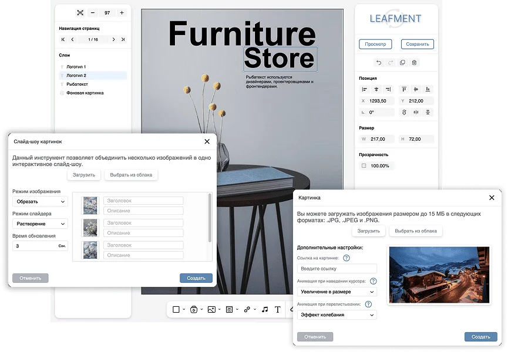The image size is (508, 352).
Task: Duplicate the selected element with the copy icon
Action: [x=402, y=63]
